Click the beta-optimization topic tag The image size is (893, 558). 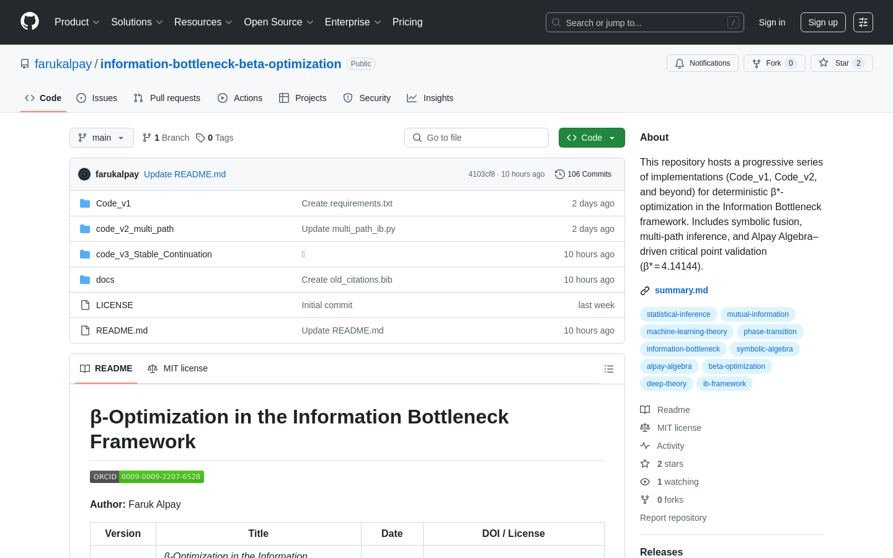[737, 366]
